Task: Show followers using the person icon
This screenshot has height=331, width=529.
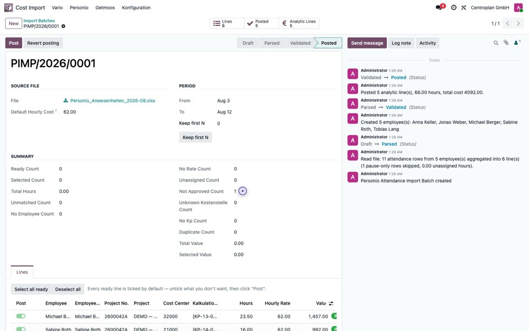Action: click(x=517, y=42)
